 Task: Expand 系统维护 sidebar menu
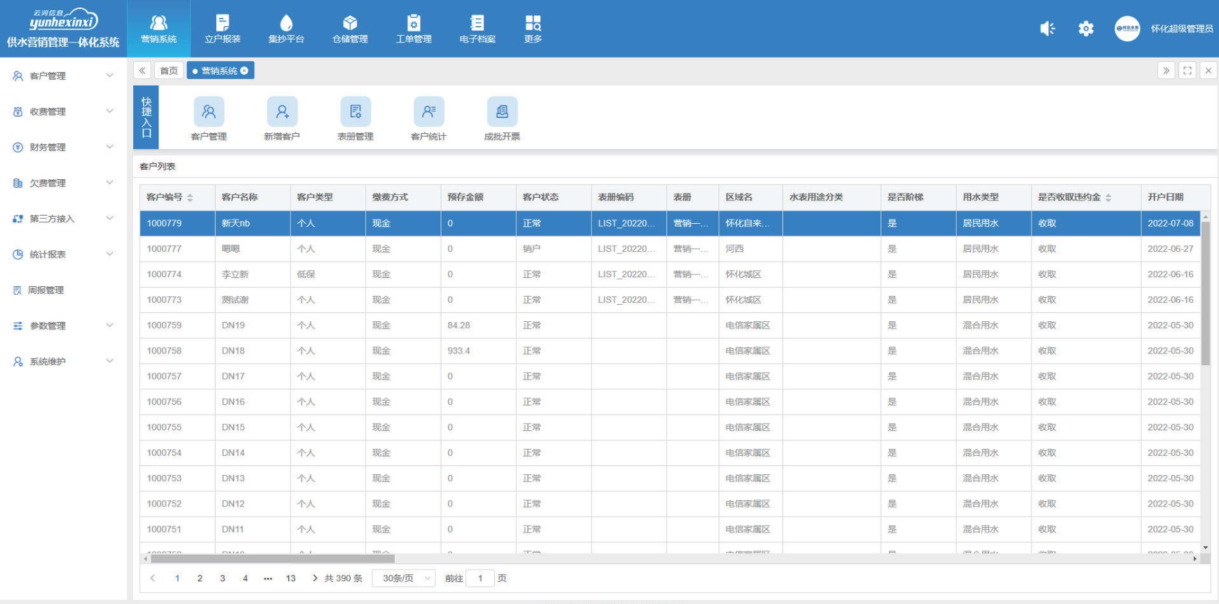coord(63,362)
